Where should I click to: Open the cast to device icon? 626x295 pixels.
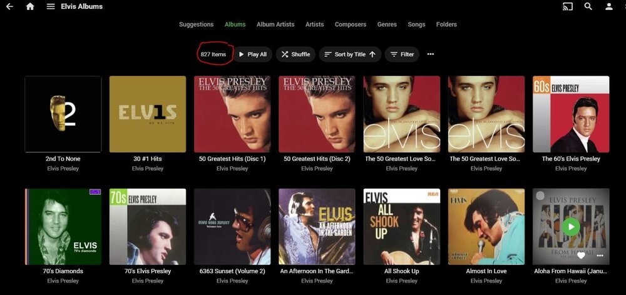click(x=567, y=6)
